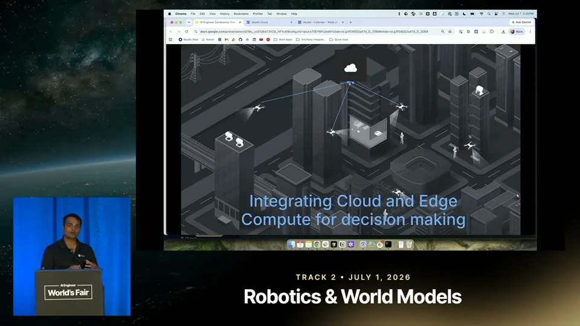Image resolution: width=580 pixels, height=326 pixels.
Task: Reload the current page
Action: tap(187, 31)
